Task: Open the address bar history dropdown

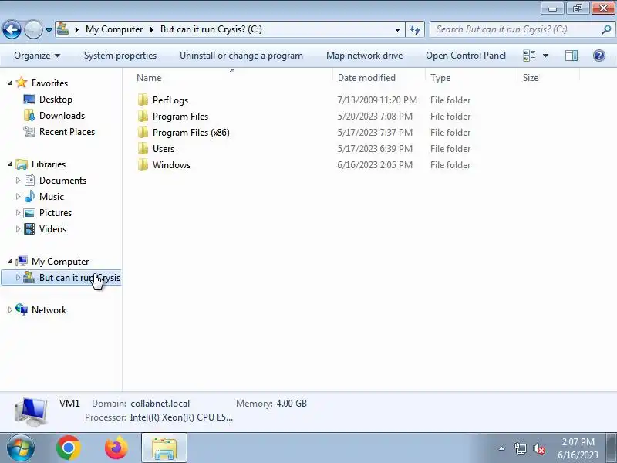Action: (397, 30)
